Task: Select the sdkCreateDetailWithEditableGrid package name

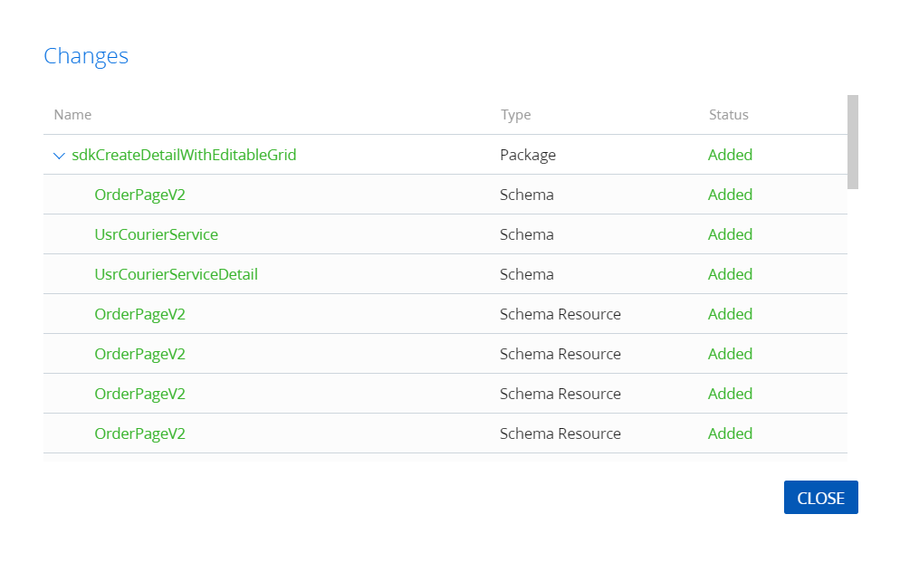Action: tap(184, 155)
